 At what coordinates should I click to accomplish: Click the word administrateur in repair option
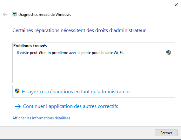114,92
